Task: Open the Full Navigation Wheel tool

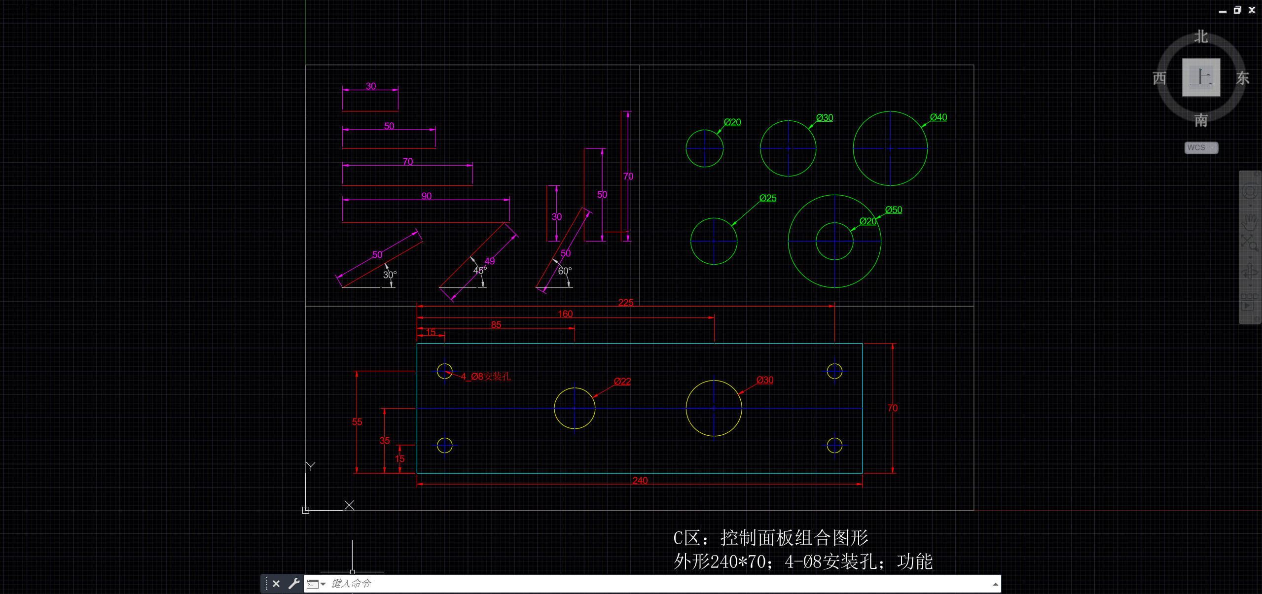Action: (x=1250, y=191)
